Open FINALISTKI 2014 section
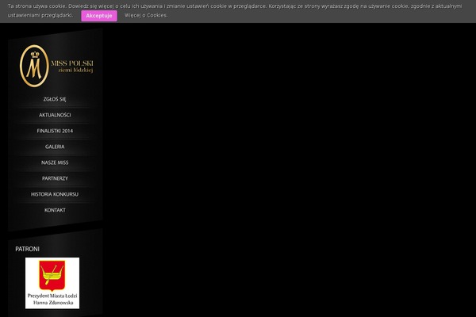476x317 pixels. 55,131
